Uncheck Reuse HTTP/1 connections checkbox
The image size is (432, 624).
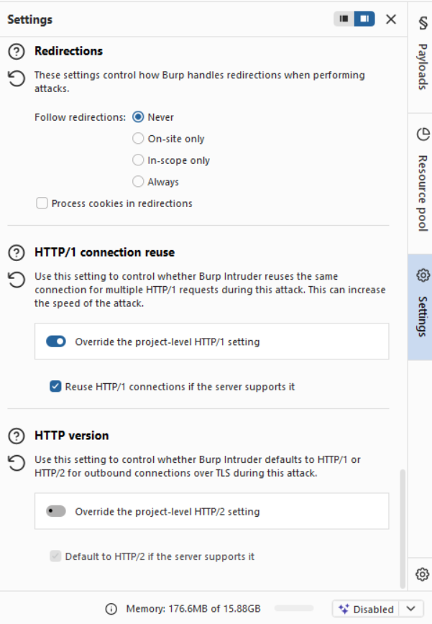[x=55, y=387]
